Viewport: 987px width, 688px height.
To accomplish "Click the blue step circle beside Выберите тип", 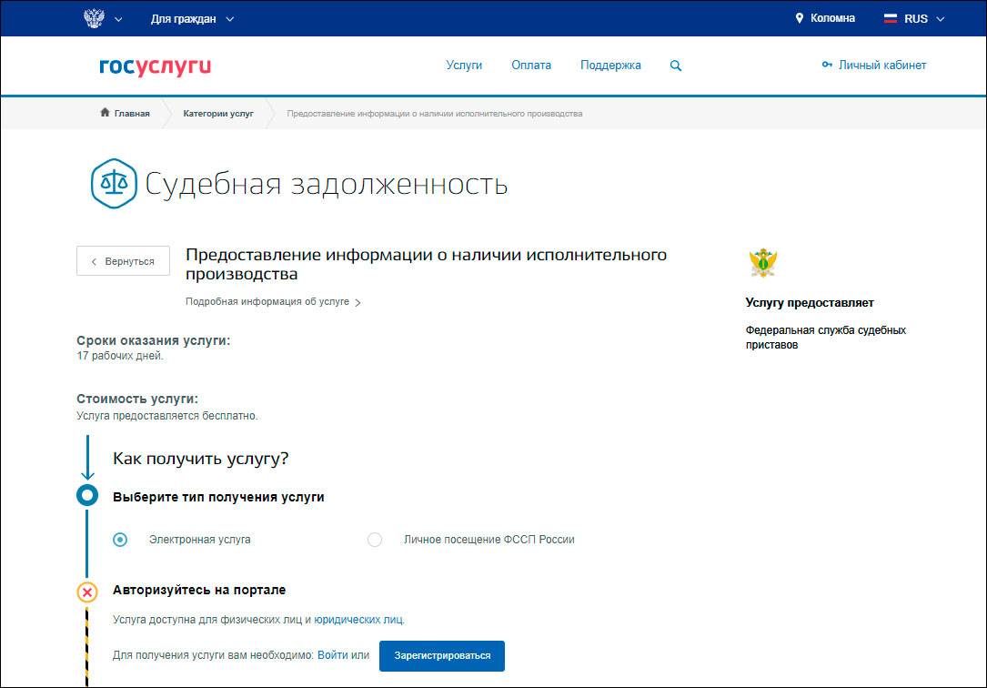I will click(87, 495).
